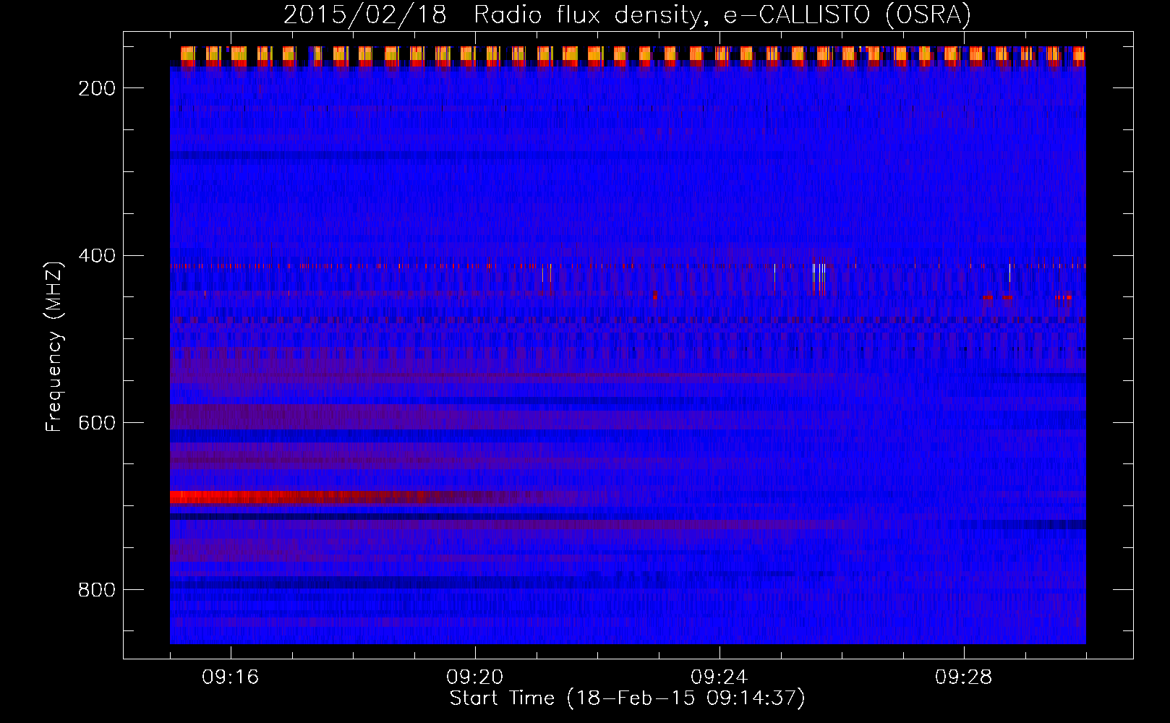Click the 200 frequency tick label
This screenshot has width=1170, height=723.
click(x=97, y=88)
